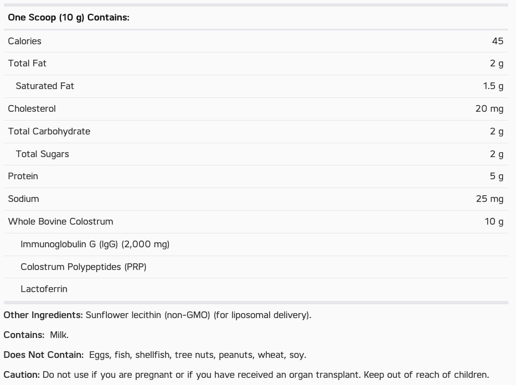
Task: Click the 10 g colostrum value
Action: [494, 221]
